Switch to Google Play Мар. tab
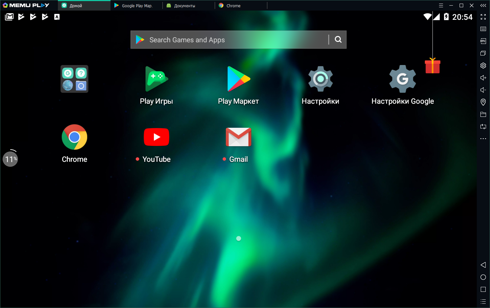The image size is (490, 308). click(x=137, y=6)
